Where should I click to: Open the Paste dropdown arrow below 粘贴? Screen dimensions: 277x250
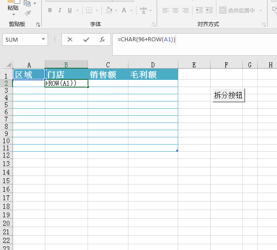(13, 14)
